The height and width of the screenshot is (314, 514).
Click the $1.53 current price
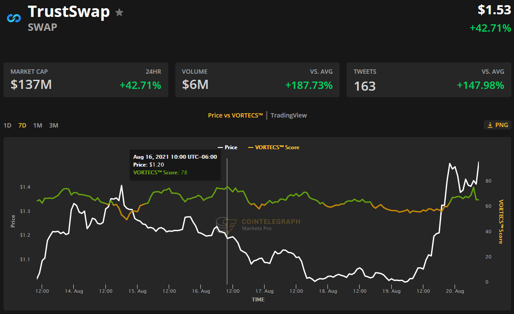[494, 10]
